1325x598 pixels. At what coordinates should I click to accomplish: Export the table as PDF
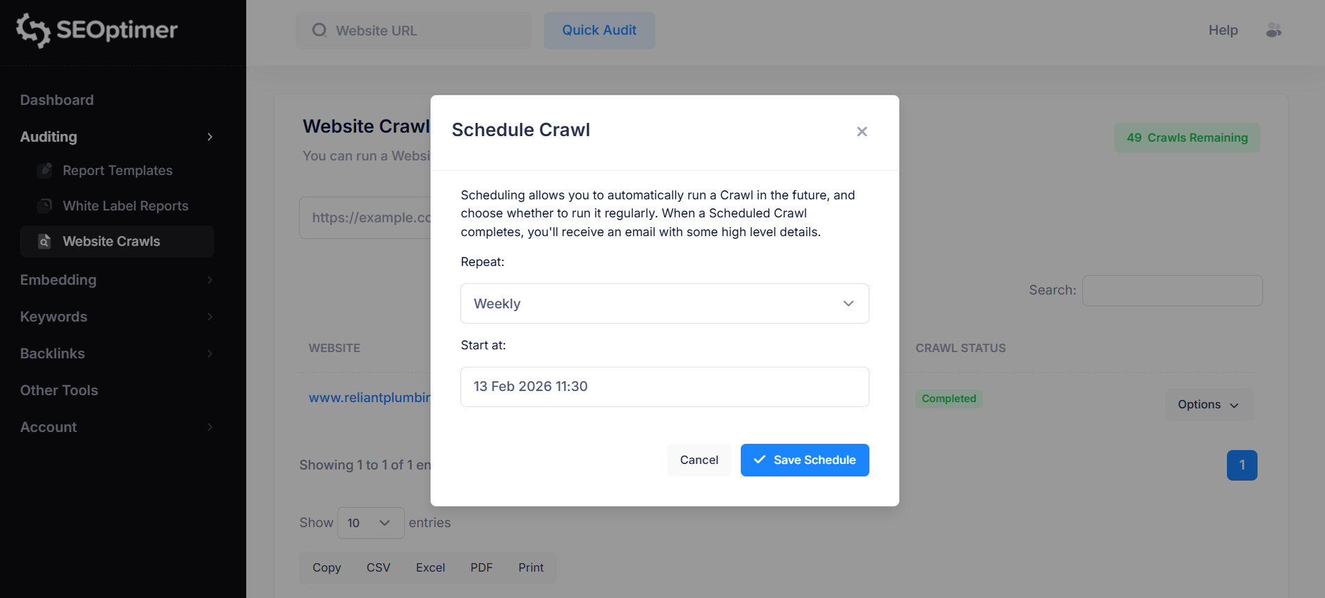(x=481, y=567)
